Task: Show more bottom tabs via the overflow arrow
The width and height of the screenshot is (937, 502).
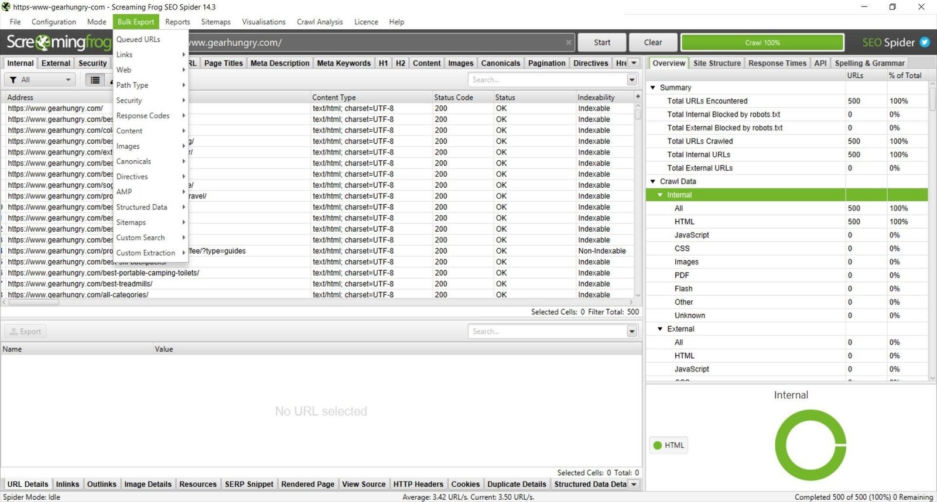Action: point(634,484)
